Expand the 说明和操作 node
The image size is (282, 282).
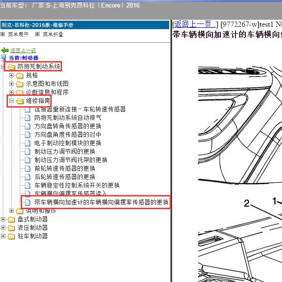coord(11,211)
